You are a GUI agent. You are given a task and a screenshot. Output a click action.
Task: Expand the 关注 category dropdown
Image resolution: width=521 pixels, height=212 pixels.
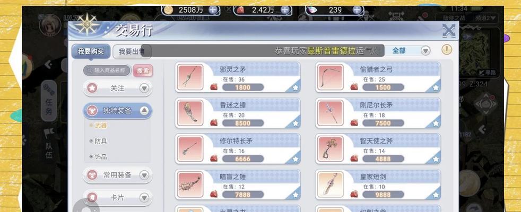[144, 89]
